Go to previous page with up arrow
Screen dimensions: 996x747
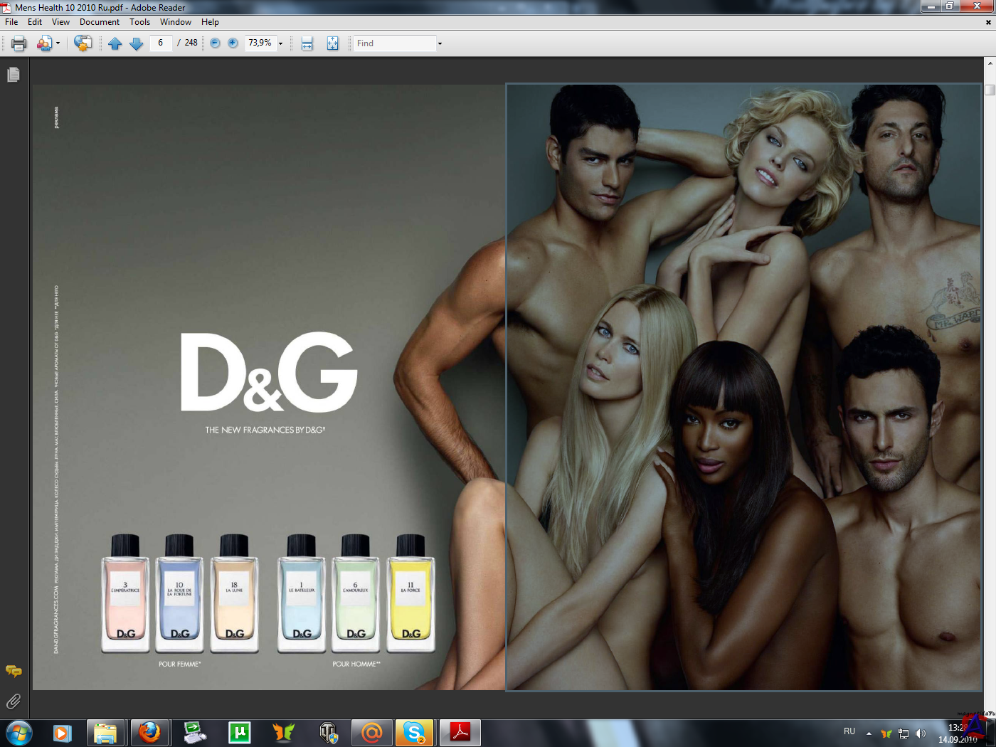pos(115,43)
